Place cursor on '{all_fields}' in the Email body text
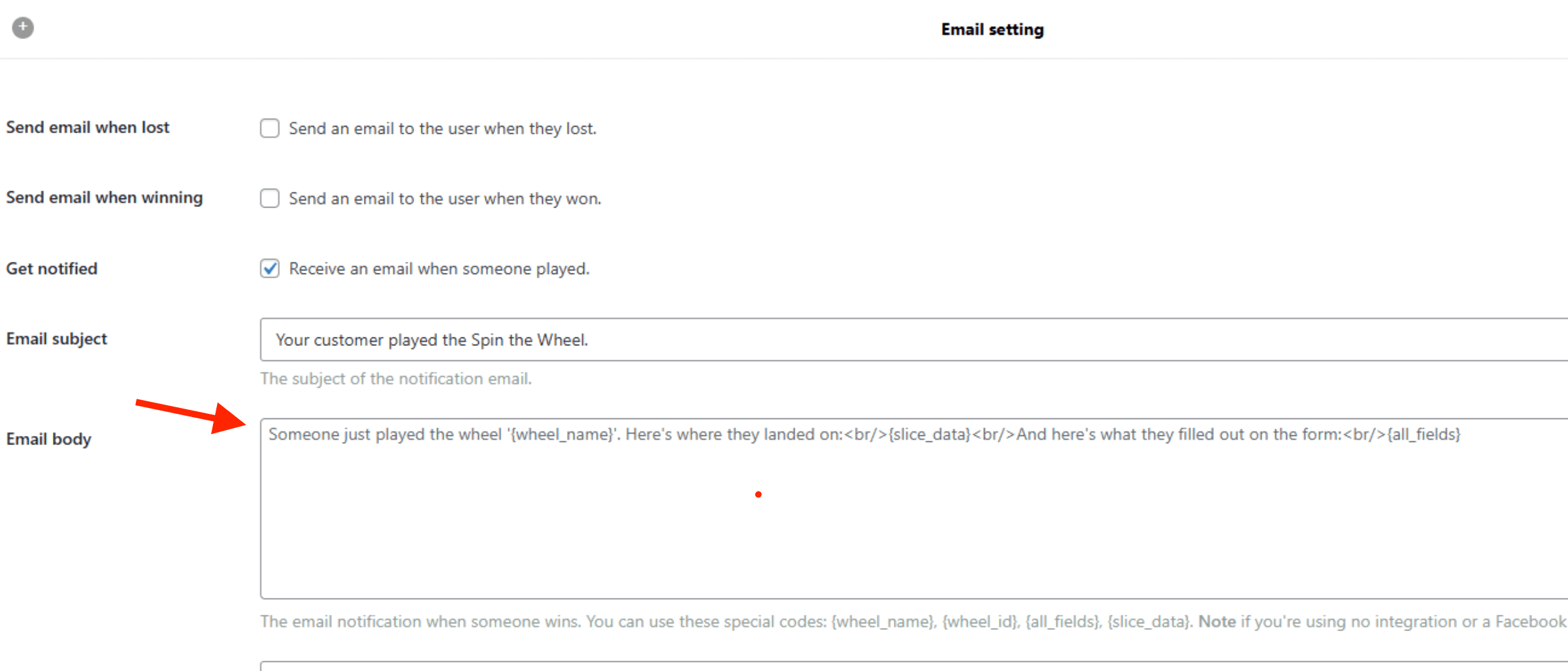This screenshot has height=671, width=1568. [1424, 435]
